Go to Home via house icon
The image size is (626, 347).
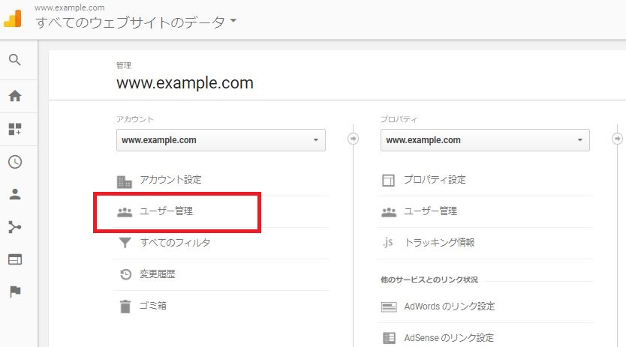[x=15, y=96]
